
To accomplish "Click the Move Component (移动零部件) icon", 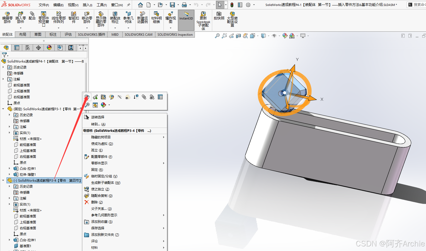I will (x=87, y=17).
